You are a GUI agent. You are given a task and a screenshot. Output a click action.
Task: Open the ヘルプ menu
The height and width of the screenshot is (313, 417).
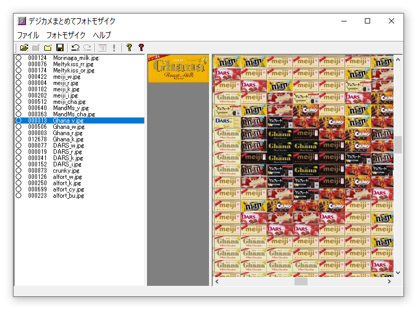pos(102,35)
